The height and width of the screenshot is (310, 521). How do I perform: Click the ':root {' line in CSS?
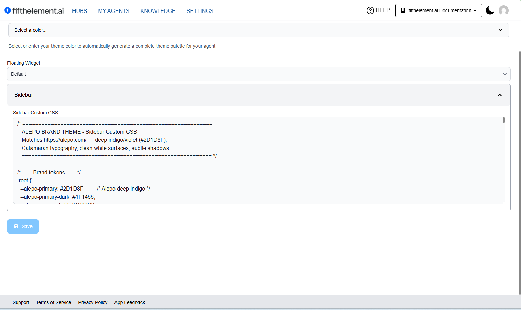[x=24, y=180]
